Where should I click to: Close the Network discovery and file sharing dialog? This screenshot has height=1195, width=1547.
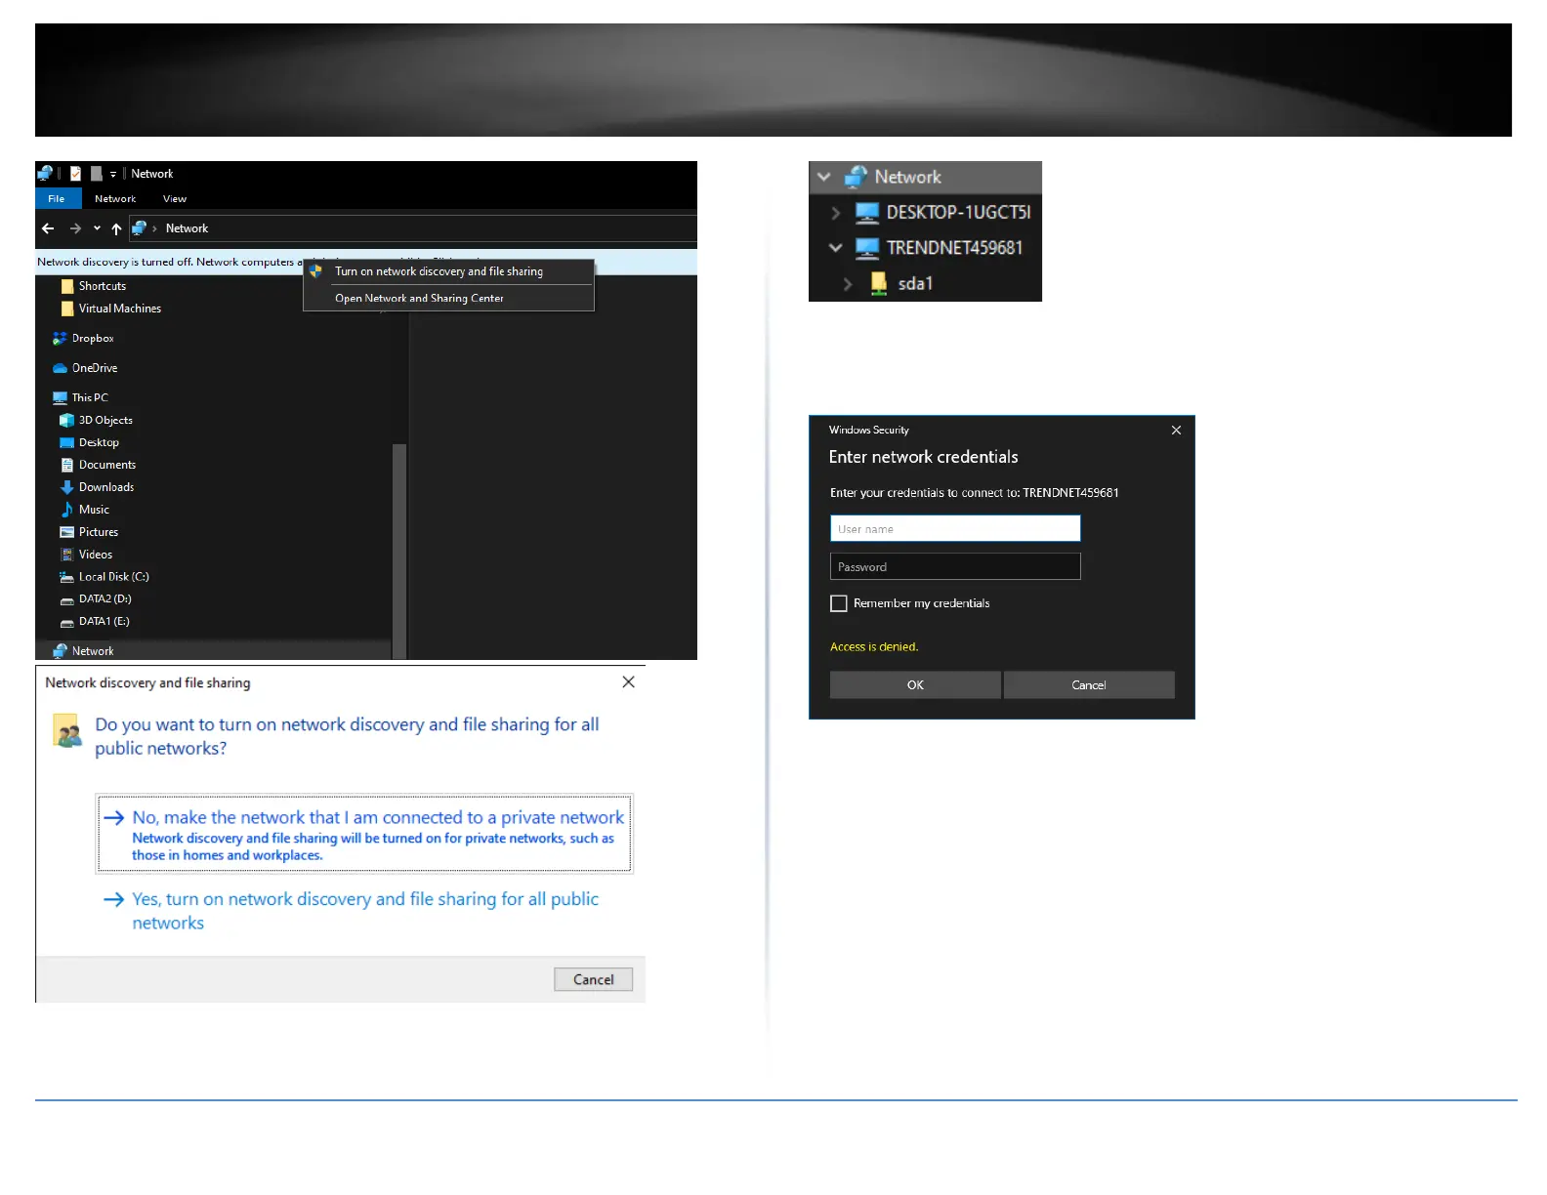click(x=629, y=682)
